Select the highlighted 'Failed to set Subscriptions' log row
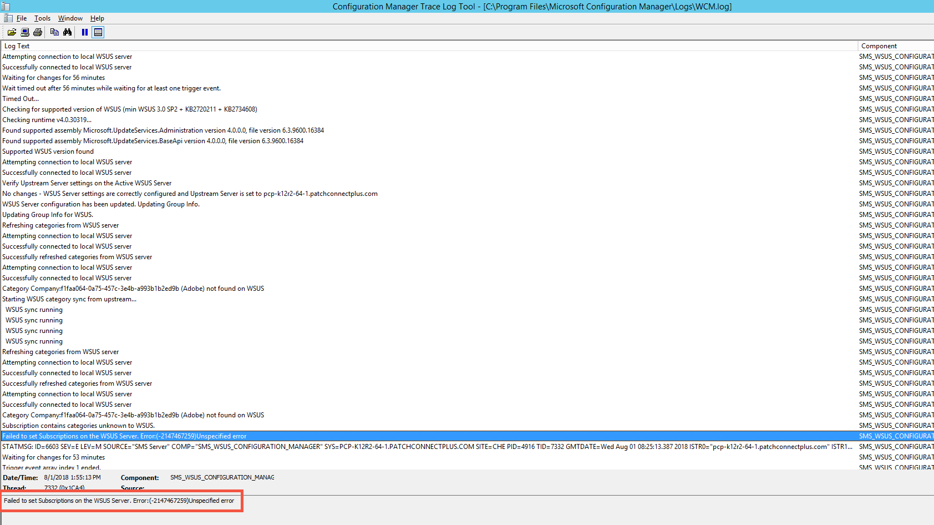The width and height of the screenshot is (934, 525). point(124,436)
